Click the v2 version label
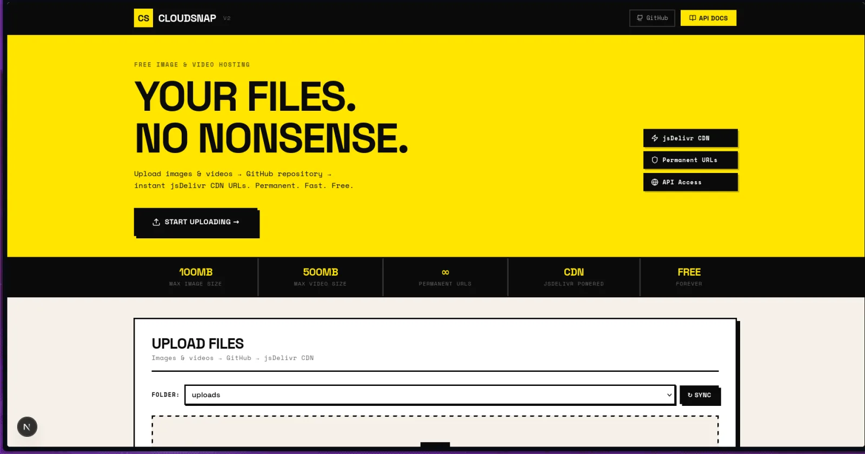Viewport: 865px width, 454px height. 227,18
